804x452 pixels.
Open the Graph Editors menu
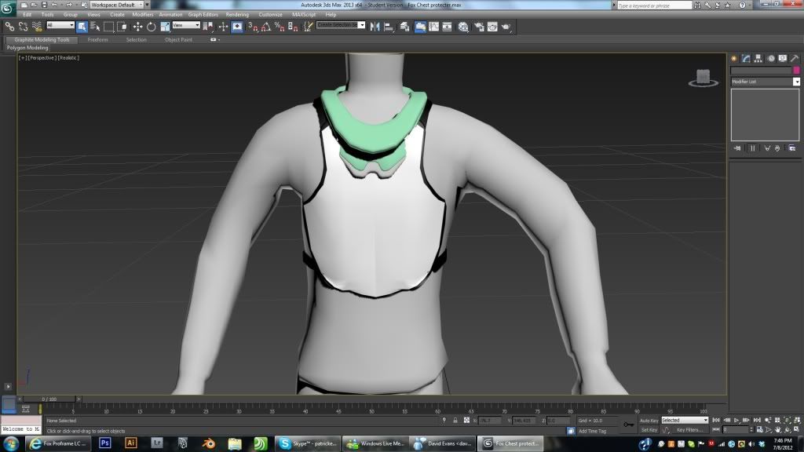click(203, 15)
